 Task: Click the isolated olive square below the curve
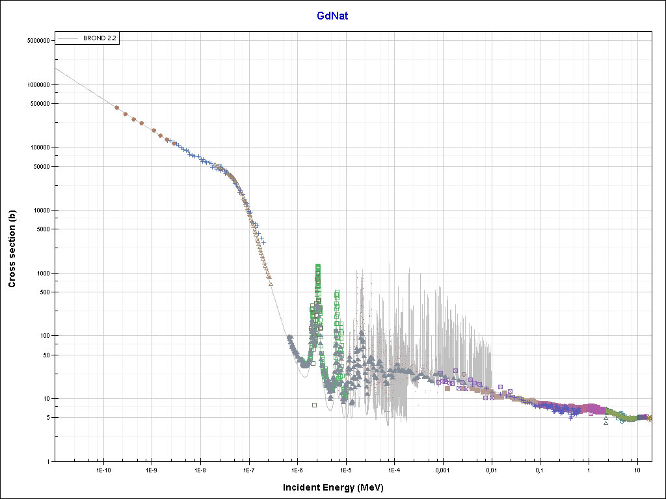pyautogui.click(x=314, y=405)
